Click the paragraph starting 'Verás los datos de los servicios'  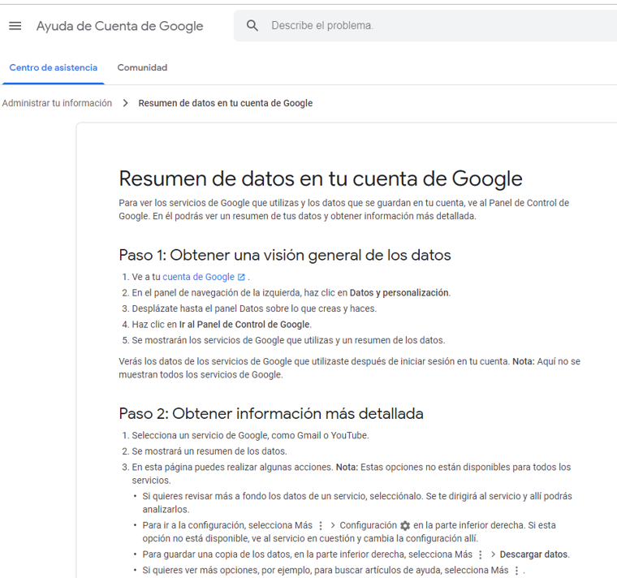[349, 368]
